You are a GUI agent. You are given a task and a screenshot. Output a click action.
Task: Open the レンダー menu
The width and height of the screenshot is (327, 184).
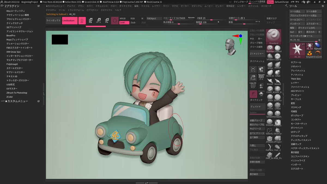[241, 6]
